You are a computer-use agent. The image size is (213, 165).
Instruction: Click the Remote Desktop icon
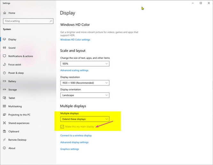click(x=4, y=140)
